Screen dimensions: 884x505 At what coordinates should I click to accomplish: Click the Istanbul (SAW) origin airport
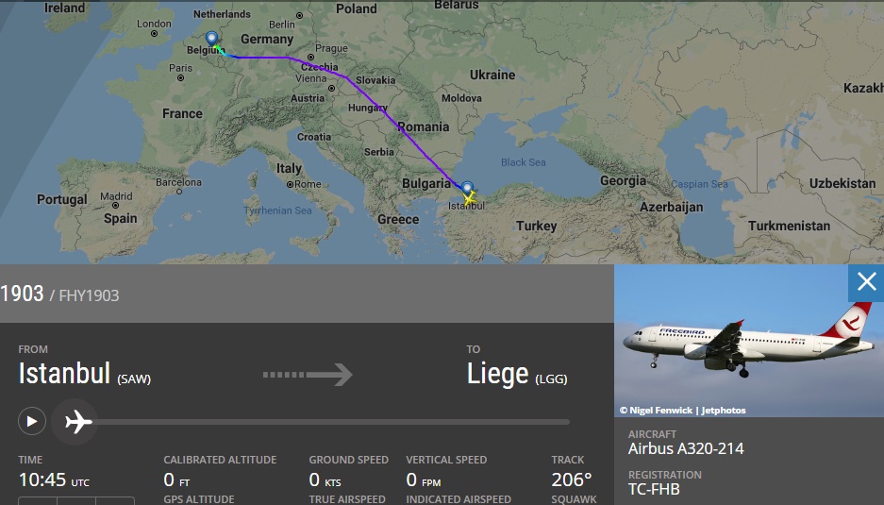point(84,375)
